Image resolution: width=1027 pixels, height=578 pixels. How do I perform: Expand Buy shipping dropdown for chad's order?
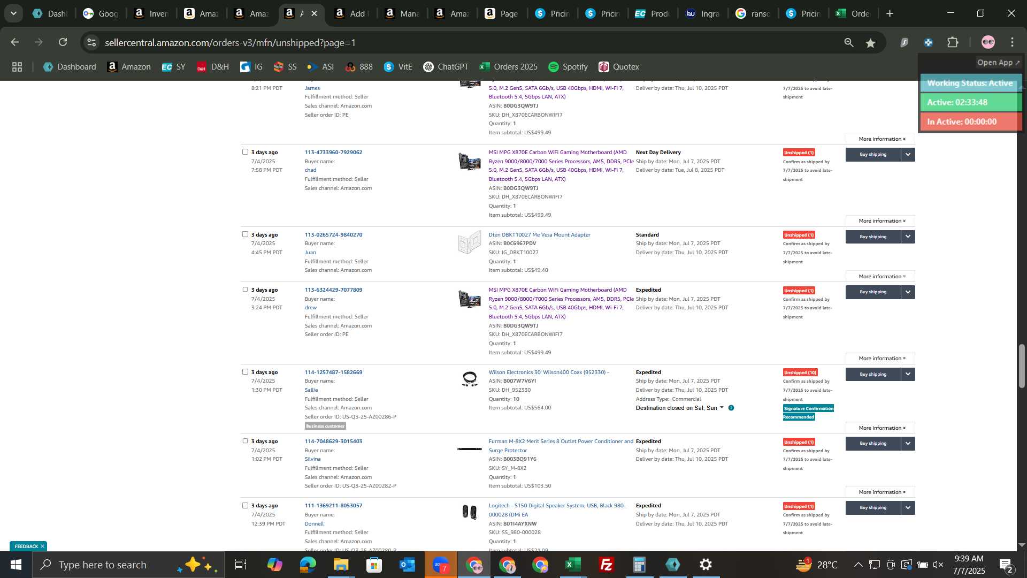[908, 155]
